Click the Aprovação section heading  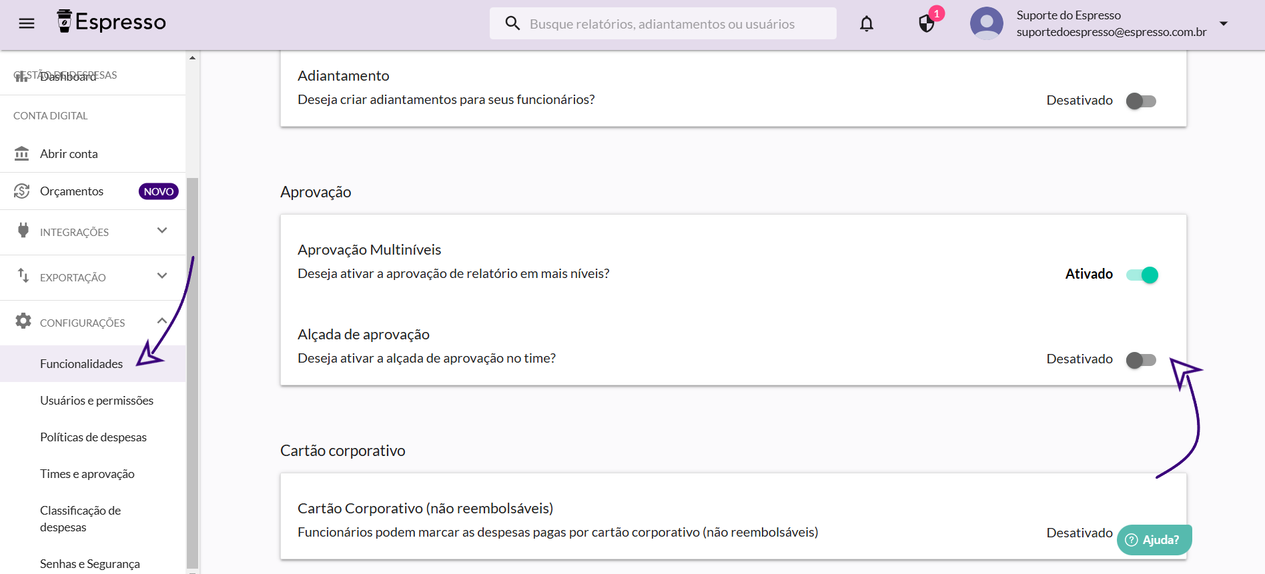316,192
